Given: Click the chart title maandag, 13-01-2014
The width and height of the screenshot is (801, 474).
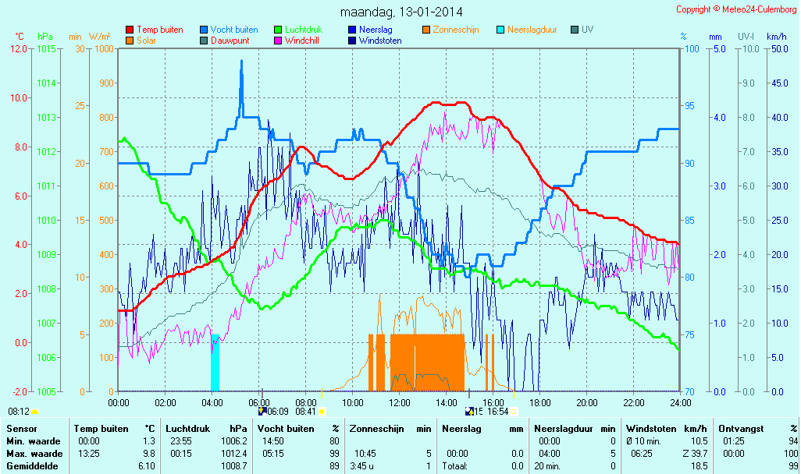Looking at the screenshot, I should 400,12.
